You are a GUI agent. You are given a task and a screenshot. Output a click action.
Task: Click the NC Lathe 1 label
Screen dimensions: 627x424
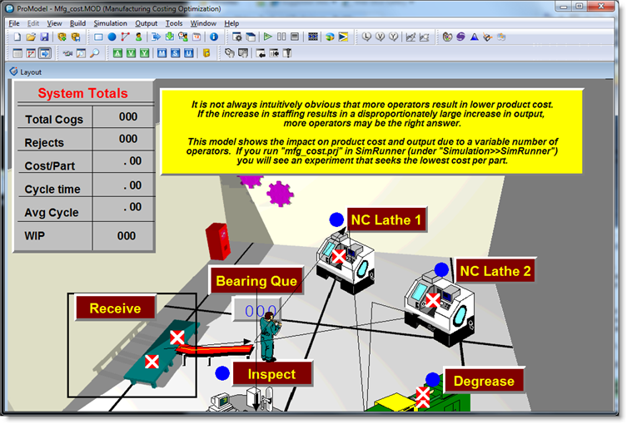386,220
